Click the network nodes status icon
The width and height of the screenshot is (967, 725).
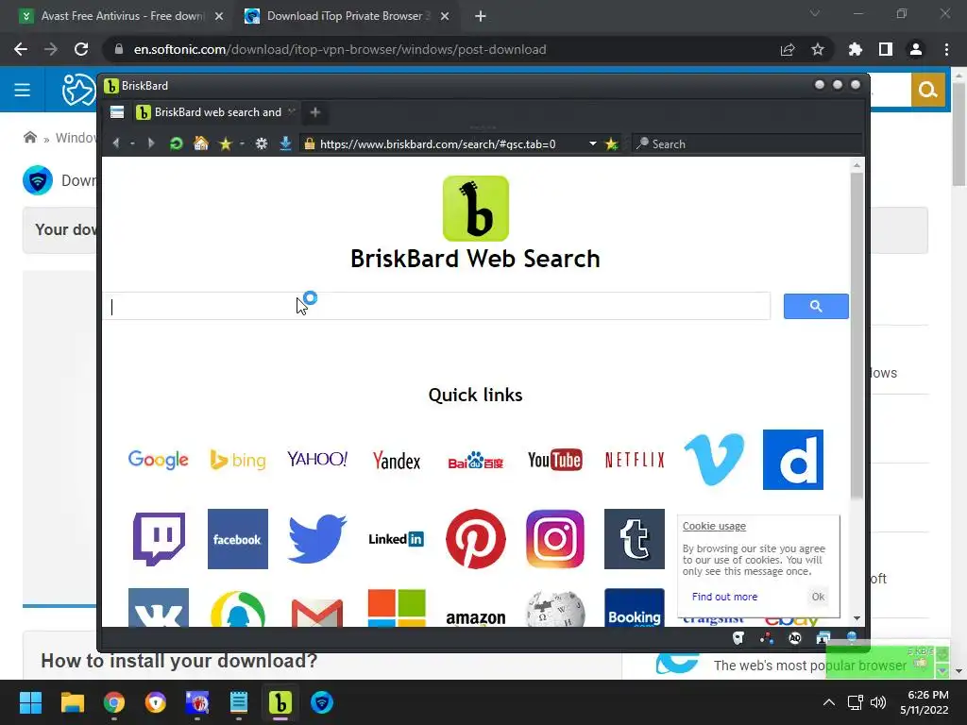click(767, 638)
